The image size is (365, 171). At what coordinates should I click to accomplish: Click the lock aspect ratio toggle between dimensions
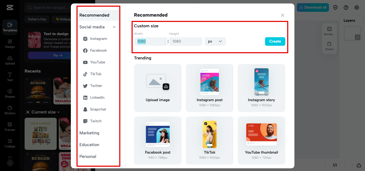tap(168, 41)
